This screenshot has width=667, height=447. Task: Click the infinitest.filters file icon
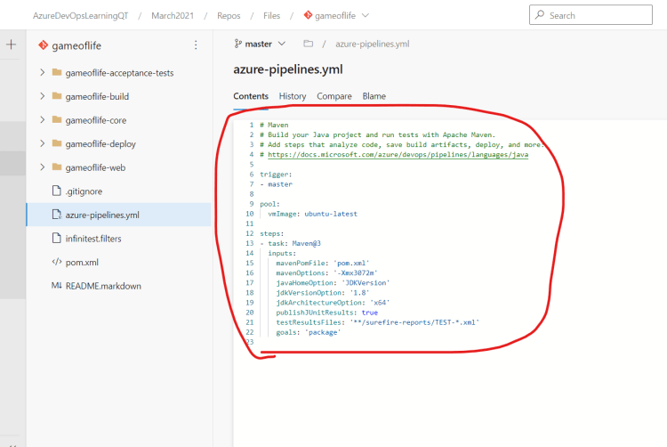click(x=57, y=238)
